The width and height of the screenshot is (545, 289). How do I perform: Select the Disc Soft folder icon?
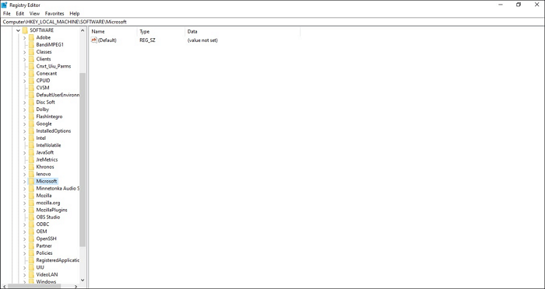(31, 103)
